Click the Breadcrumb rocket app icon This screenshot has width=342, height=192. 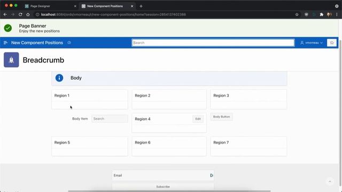click(x=11, y=60)
